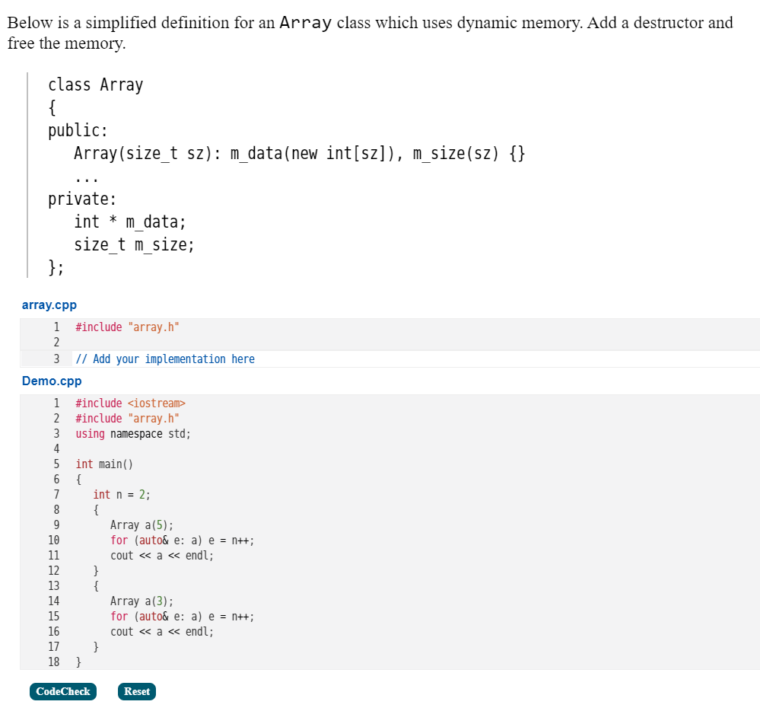Select the Demo.cpp file label
Image resolution: width=760 pixels, height=727 pixels.
coord(52,381)
